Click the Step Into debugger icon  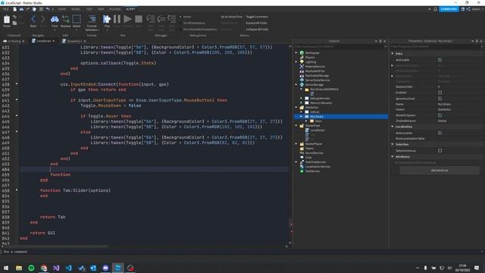tap(151, 19)
